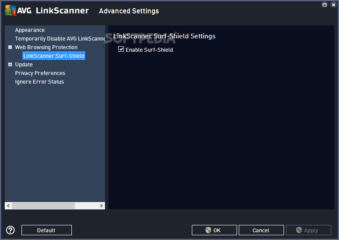Viewport: 339px width, 240px height.
Task: Click the help question mark icon
Action: [10, 230]
